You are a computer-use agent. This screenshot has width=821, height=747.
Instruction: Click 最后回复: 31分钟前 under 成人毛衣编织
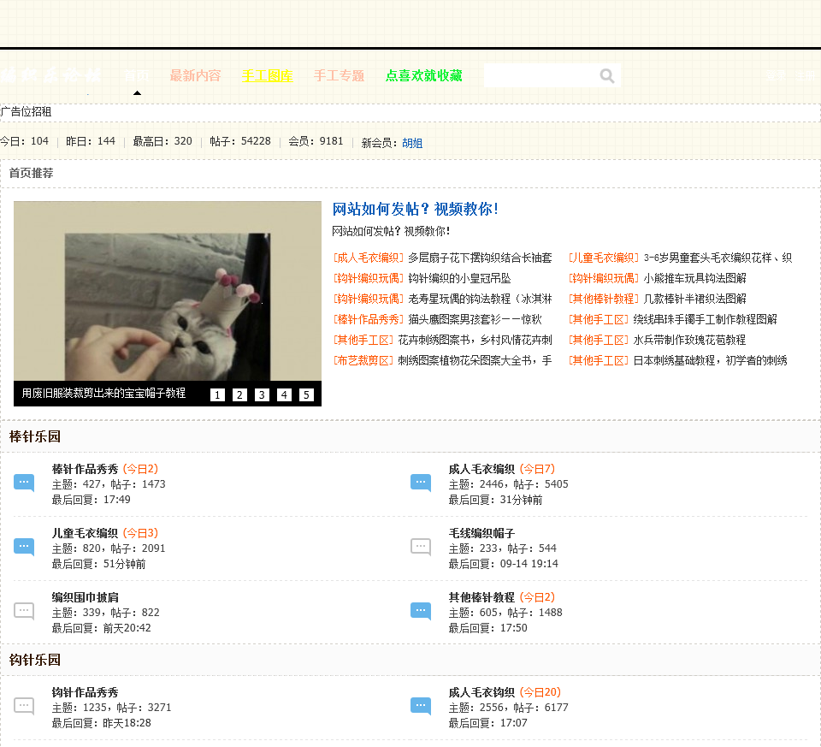[x=495, y=500]
